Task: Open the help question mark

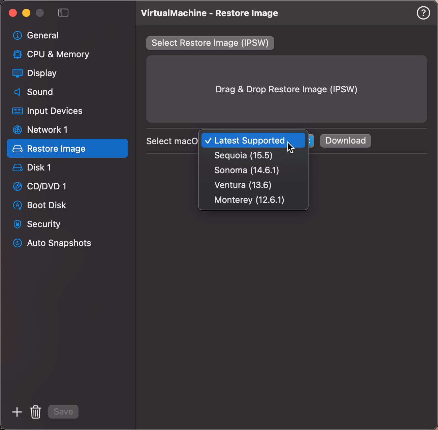Action: click(423, 13)
